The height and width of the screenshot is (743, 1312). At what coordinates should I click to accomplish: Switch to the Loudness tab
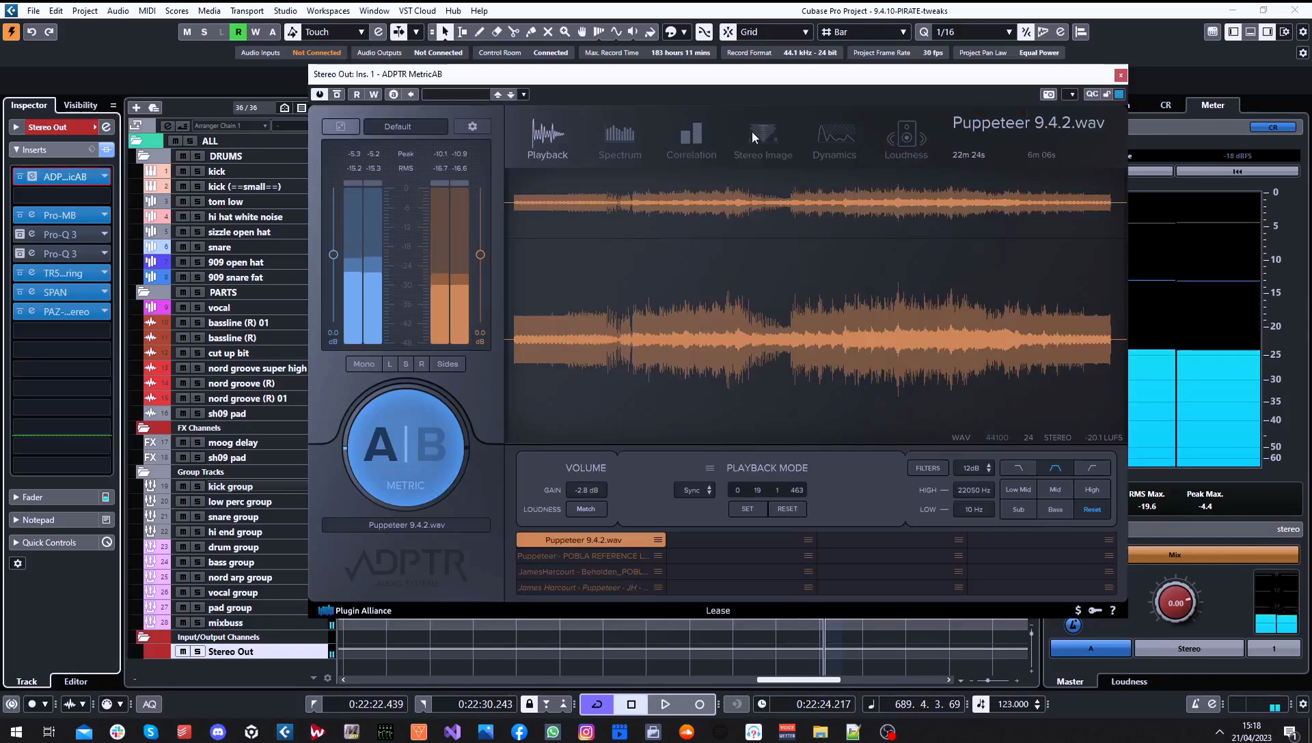click(x=1129, y=682)
